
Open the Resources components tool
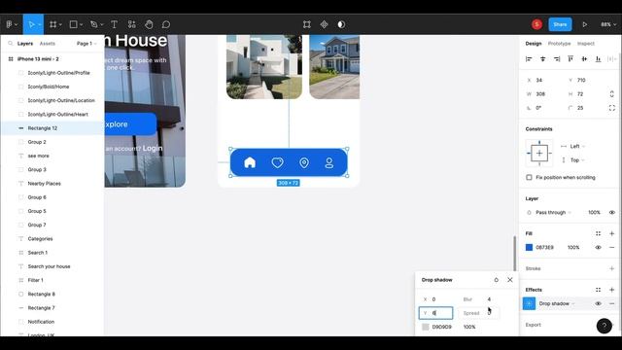132,24
